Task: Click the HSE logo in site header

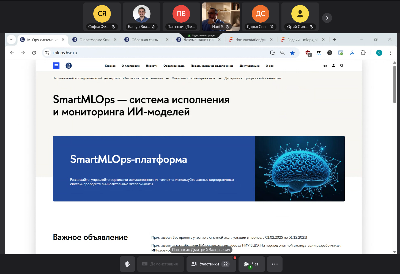Action: [69, 66]
